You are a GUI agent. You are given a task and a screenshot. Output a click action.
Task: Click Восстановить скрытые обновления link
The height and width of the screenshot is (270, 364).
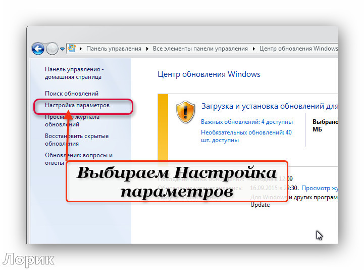pos(77,140)
